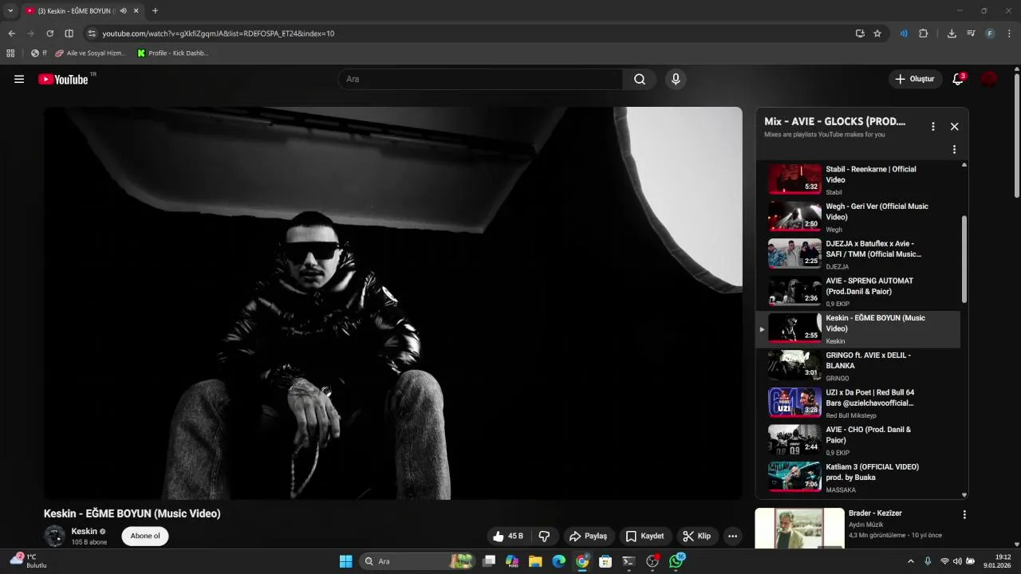Open the 'Aile ve Sosyal Hizm...' bookmark

(x=90, y=53)
